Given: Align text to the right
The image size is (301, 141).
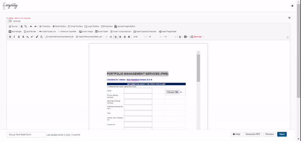Looking at the screenshot, I should 125,36.
